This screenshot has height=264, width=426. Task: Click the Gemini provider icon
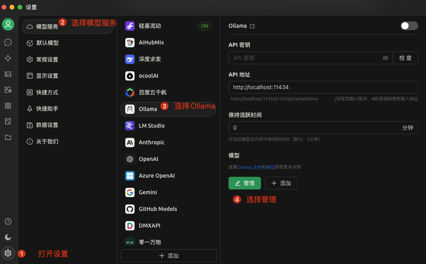click(130, 192)
